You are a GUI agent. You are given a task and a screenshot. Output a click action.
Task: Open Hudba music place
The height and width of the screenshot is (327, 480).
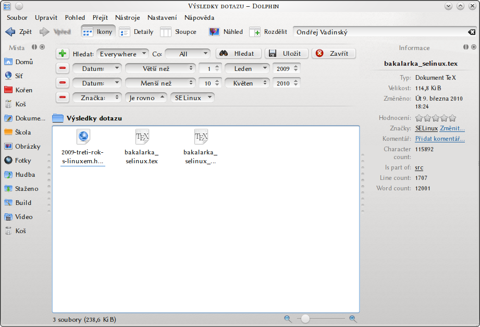point(20,175)
